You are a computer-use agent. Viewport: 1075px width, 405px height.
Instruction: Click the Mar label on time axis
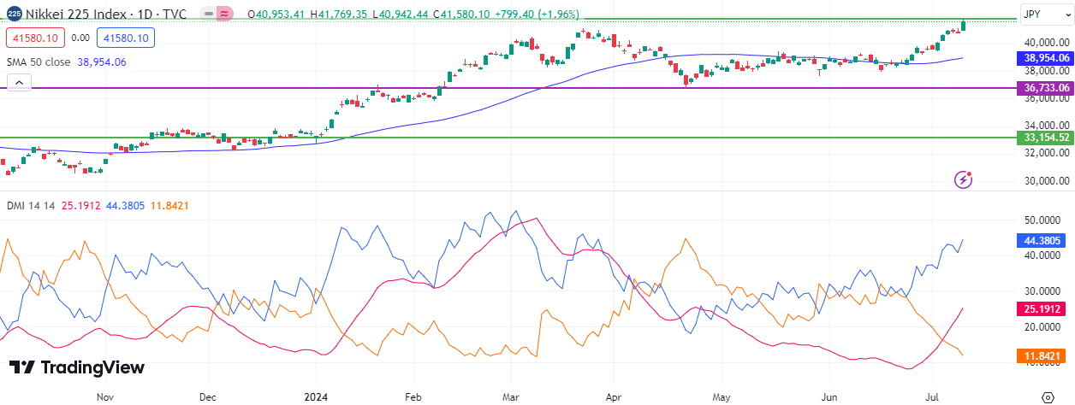pos(511,397)
